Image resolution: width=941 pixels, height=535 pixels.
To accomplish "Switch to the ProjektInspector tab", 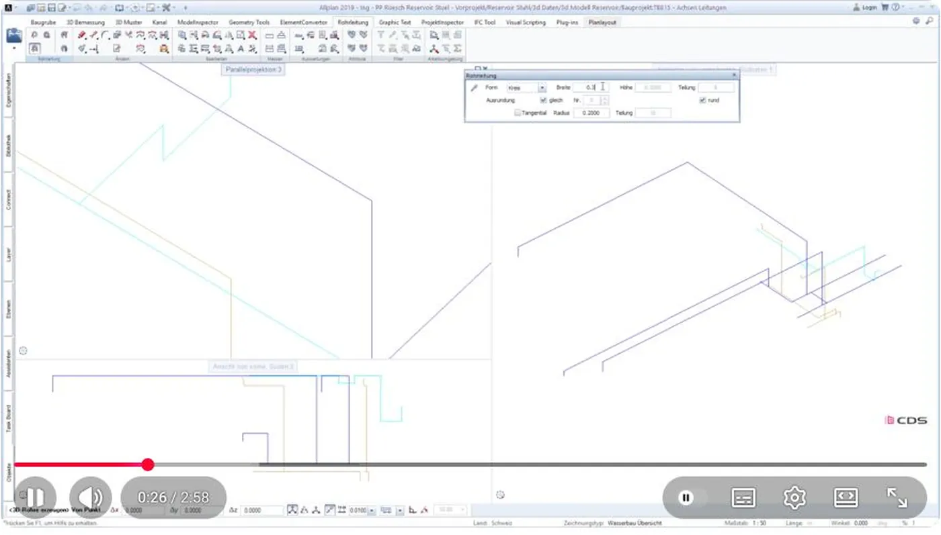I will [x=442, y=22].
